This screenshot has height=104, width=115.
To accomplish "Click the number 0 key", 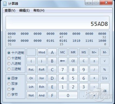I will 68,95.
